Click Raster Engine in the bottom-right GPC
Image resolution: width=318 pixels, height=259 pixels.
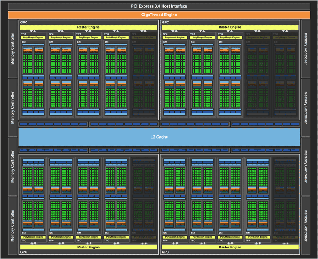coord(231,247)
